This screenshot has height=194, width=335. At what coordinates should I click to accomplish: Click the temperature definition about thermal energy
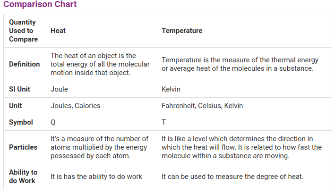click(x=240, y=64)
